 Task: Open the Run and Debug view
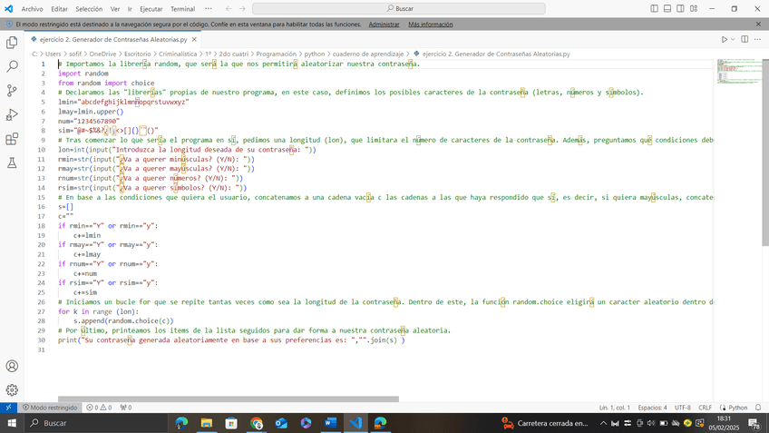tap(12, 115)
